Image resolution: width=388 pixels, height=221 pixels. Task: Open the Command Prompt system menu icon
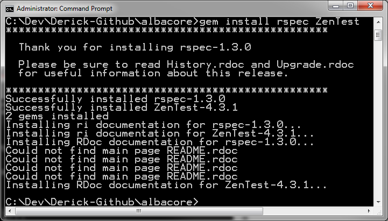tap(10, 9)
